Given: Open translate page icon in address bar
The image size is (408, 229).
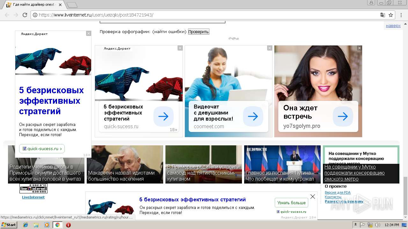Looking at the screenshot, I should pos(383,15).
